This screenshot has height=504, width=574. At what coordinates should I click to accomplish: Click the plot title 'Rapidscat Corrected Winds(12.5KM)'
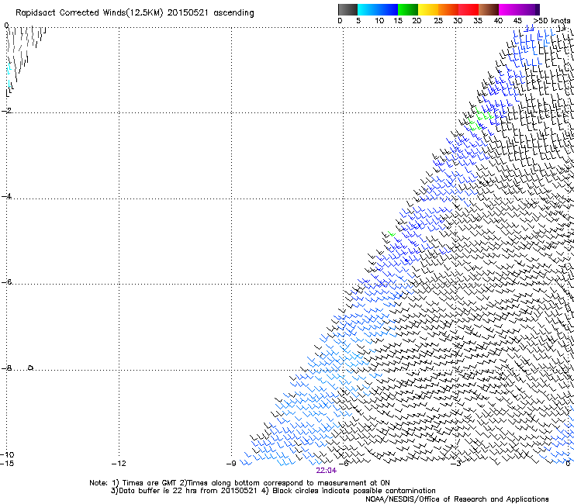click(x=89, y=13)
